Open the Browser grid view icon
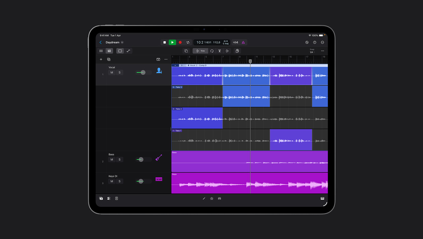 click(101, 51)
